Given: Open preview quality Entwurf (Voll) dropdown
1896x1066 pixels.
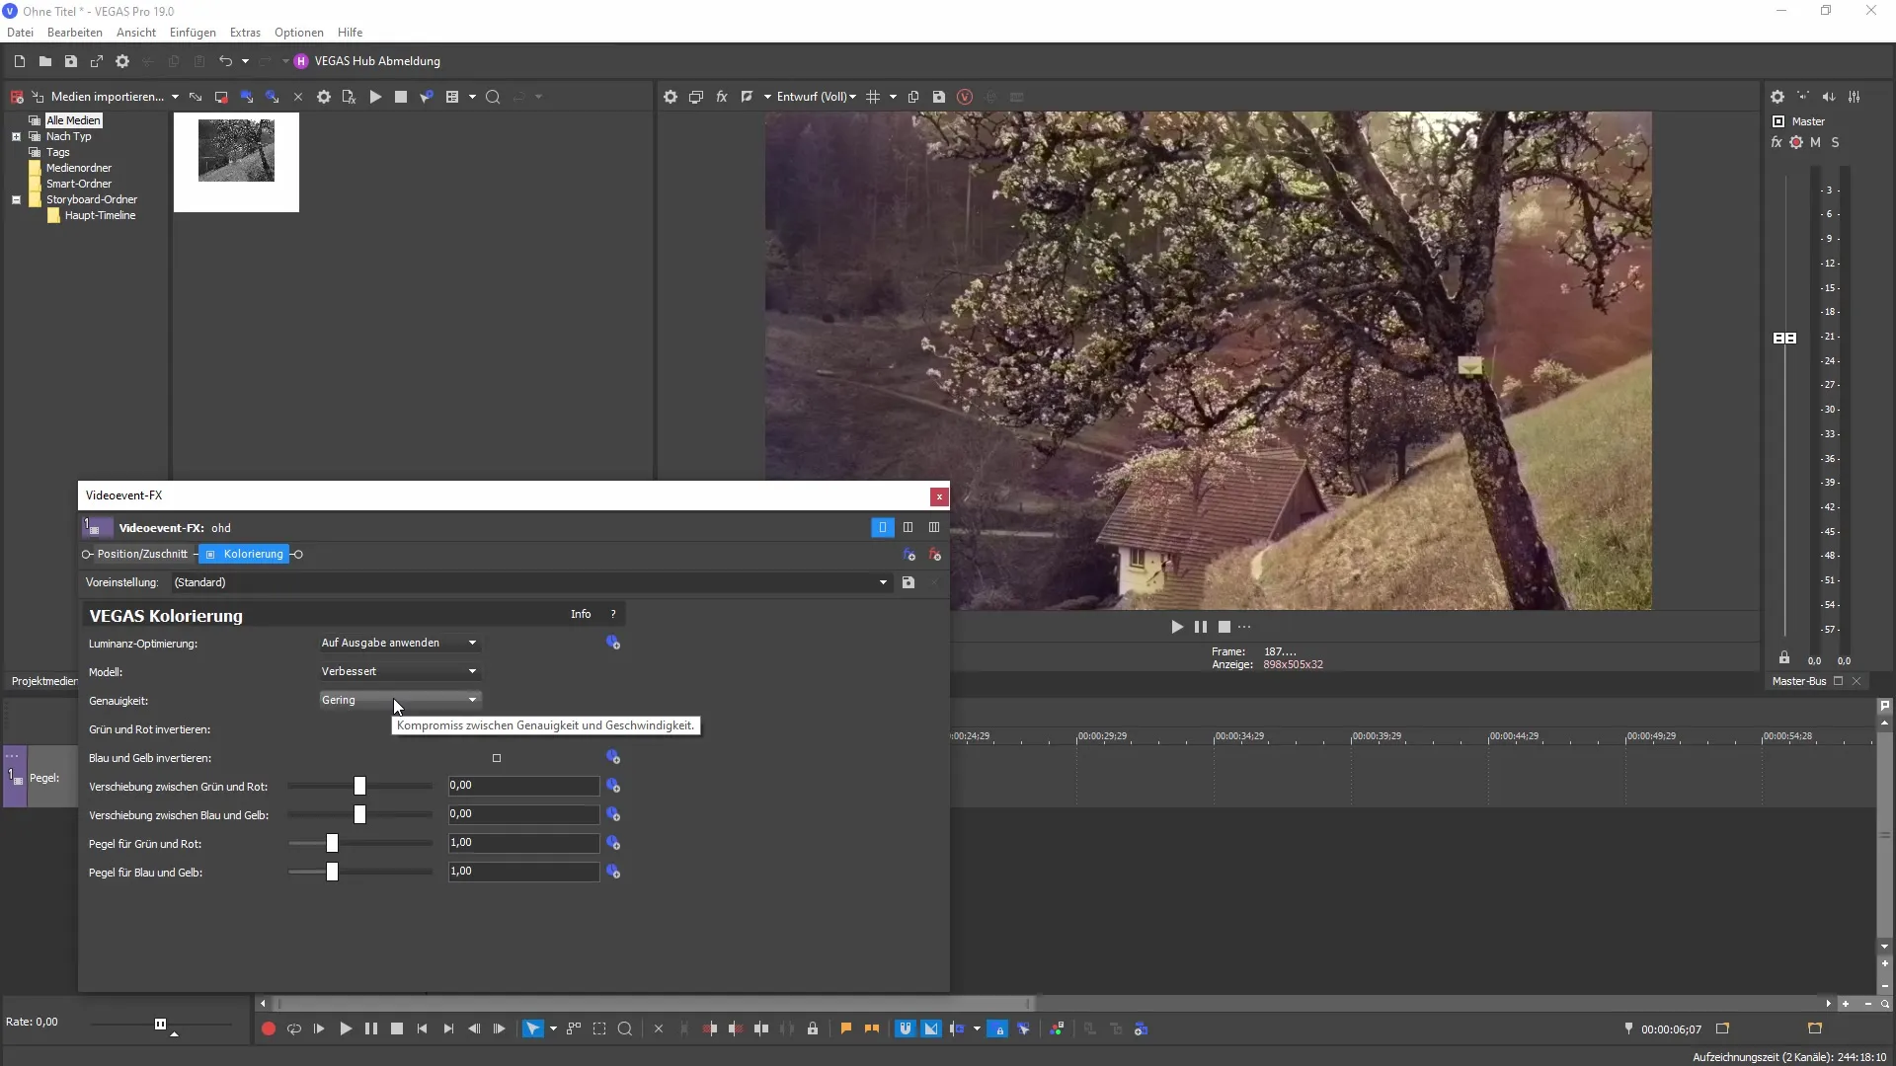Looking at the screenshot, I should (x=817, y=97).
